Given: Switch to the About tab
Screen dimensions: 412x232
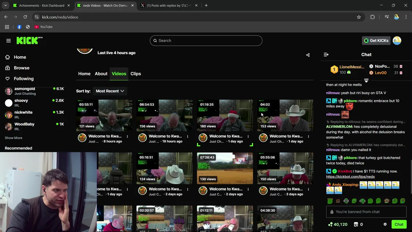Looking at the screenshot, I should tap(101, 74).
